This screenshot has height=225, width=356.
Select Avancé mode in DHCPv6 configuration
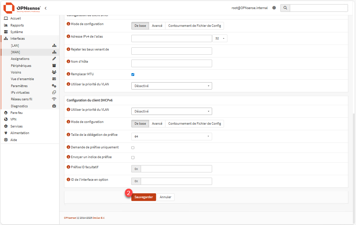[x=157, y=124]
